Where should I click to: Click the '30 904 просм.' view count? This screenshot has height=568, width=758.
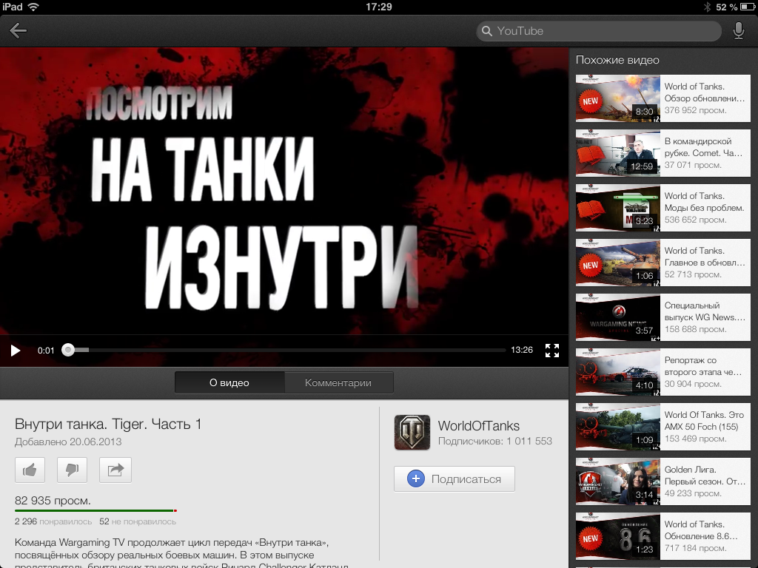(x=693, y=384)
